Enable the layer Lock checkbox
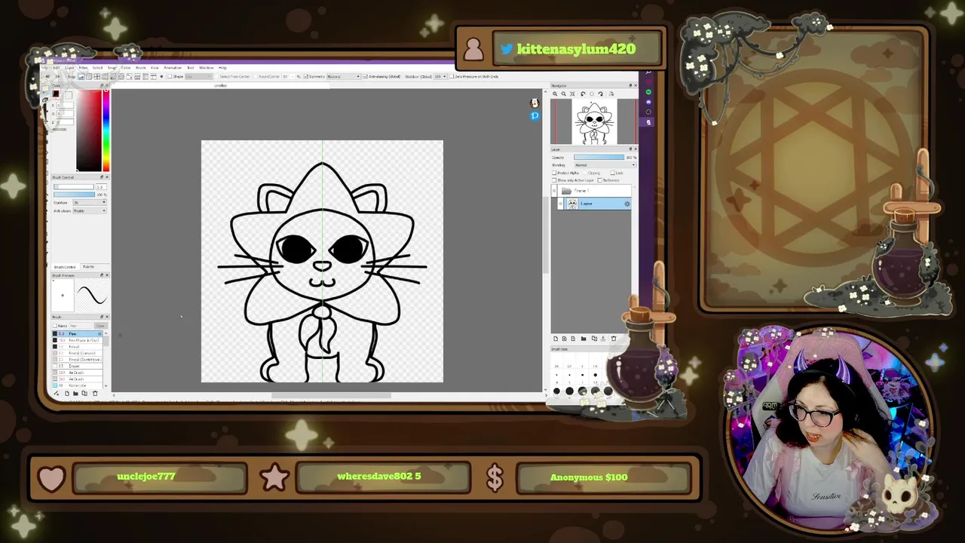 (612, 173)
